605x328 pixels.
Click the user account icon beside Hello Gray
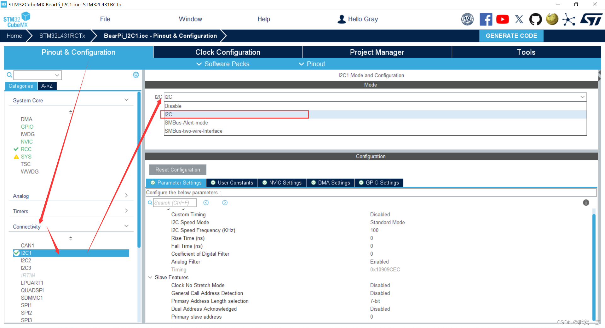coord(341,19)
